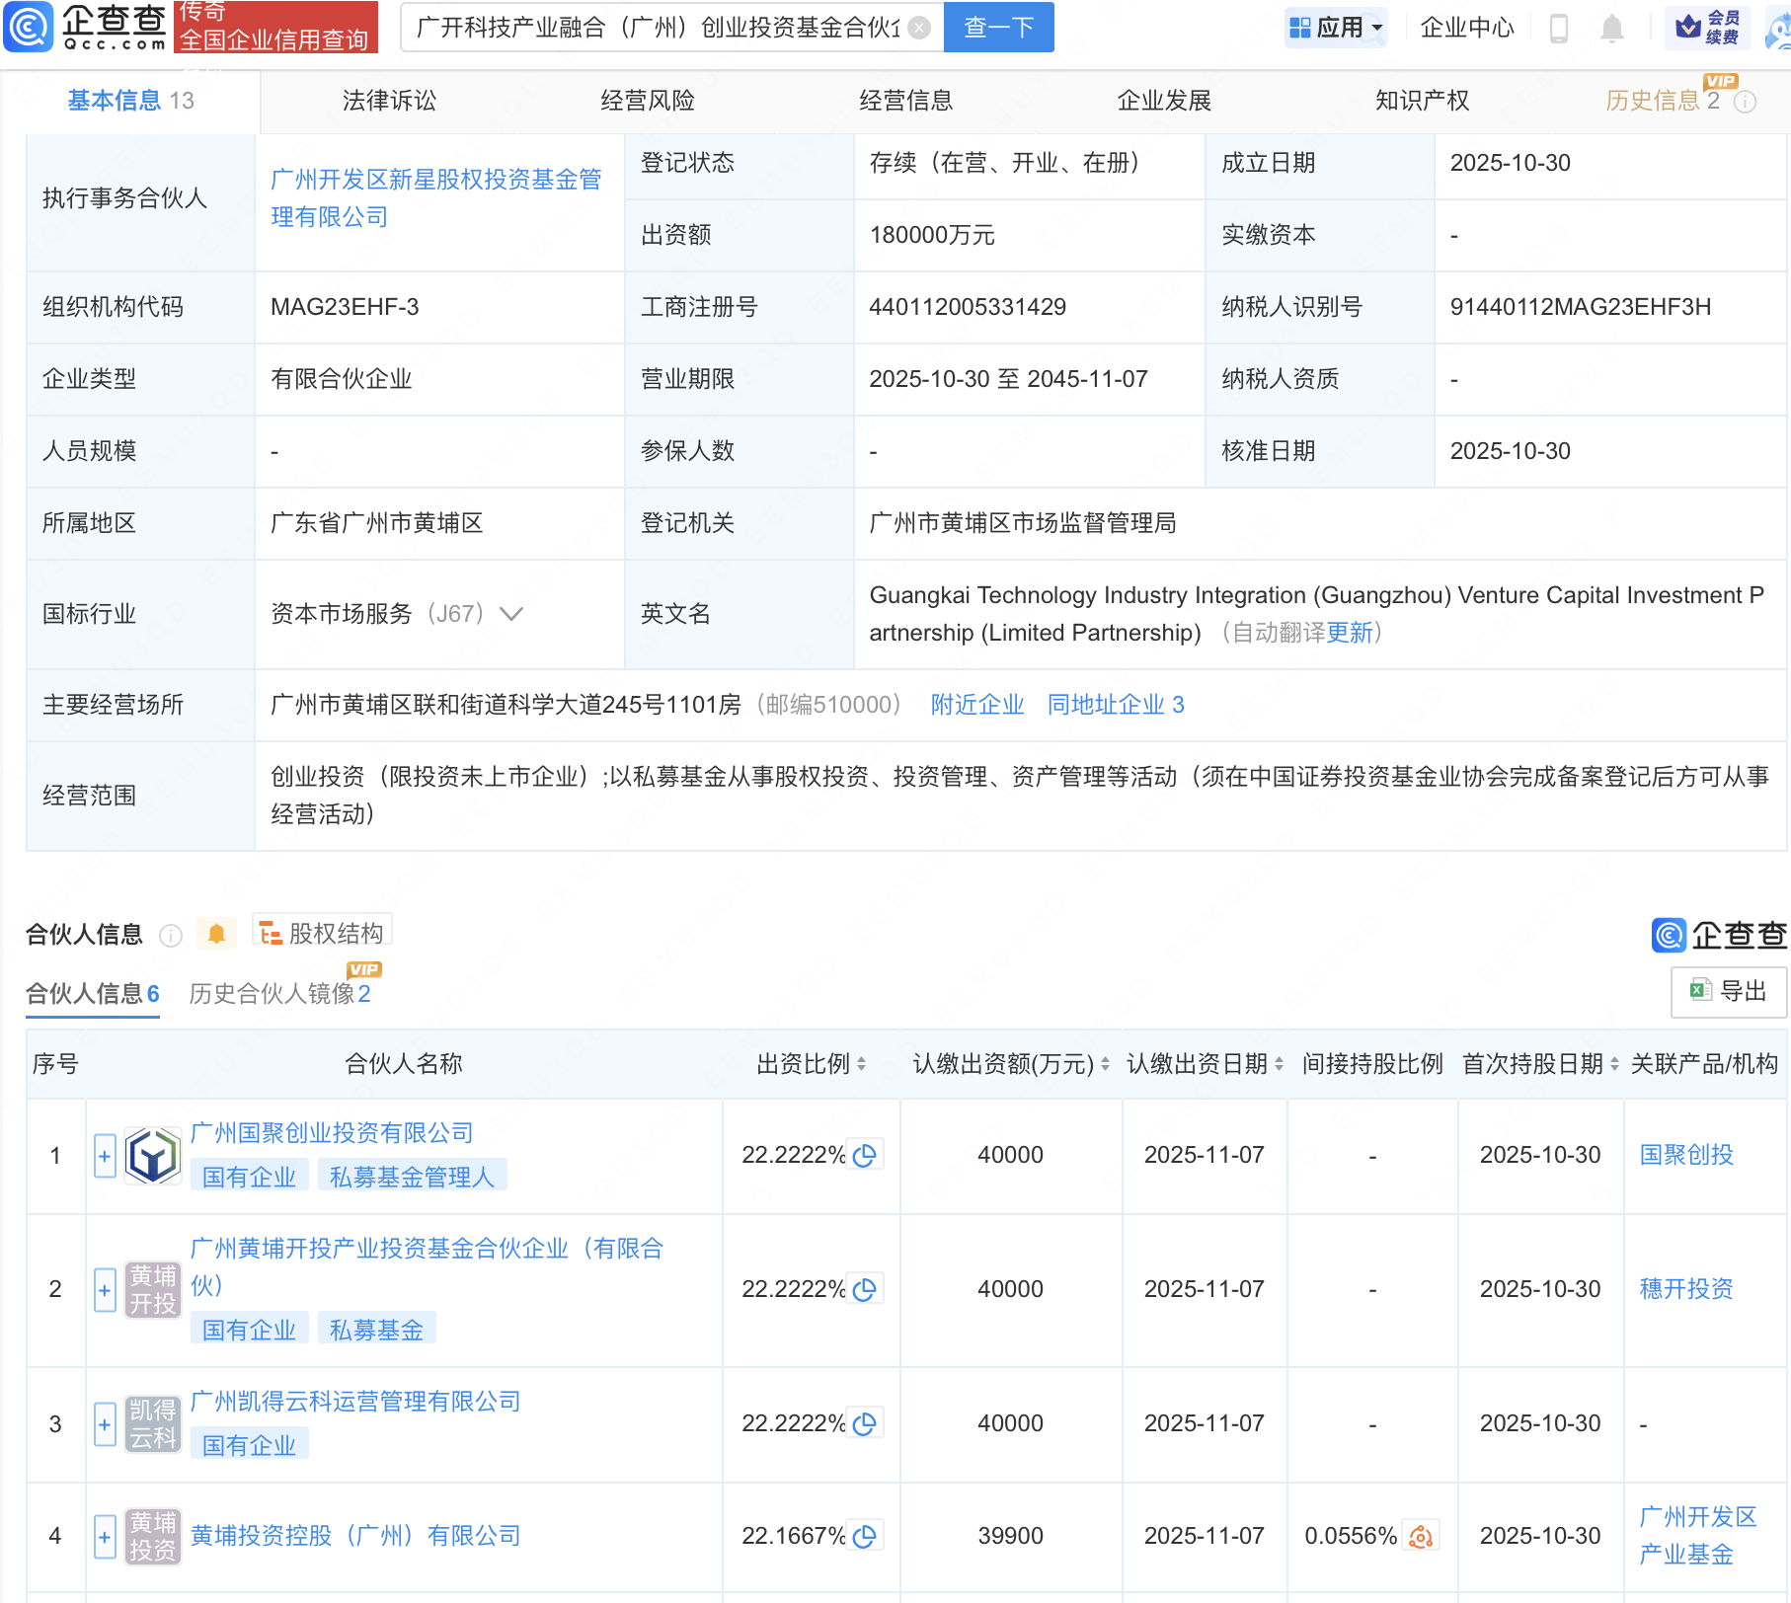Click the company name search field

658,28
